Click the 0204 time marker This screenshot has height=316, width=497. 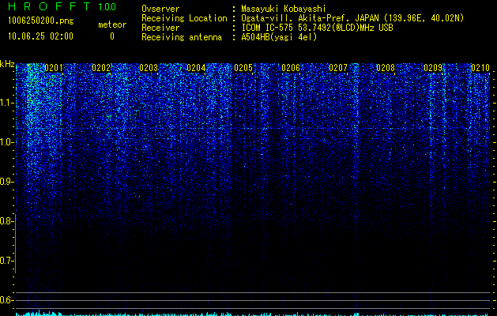point(196,68)
